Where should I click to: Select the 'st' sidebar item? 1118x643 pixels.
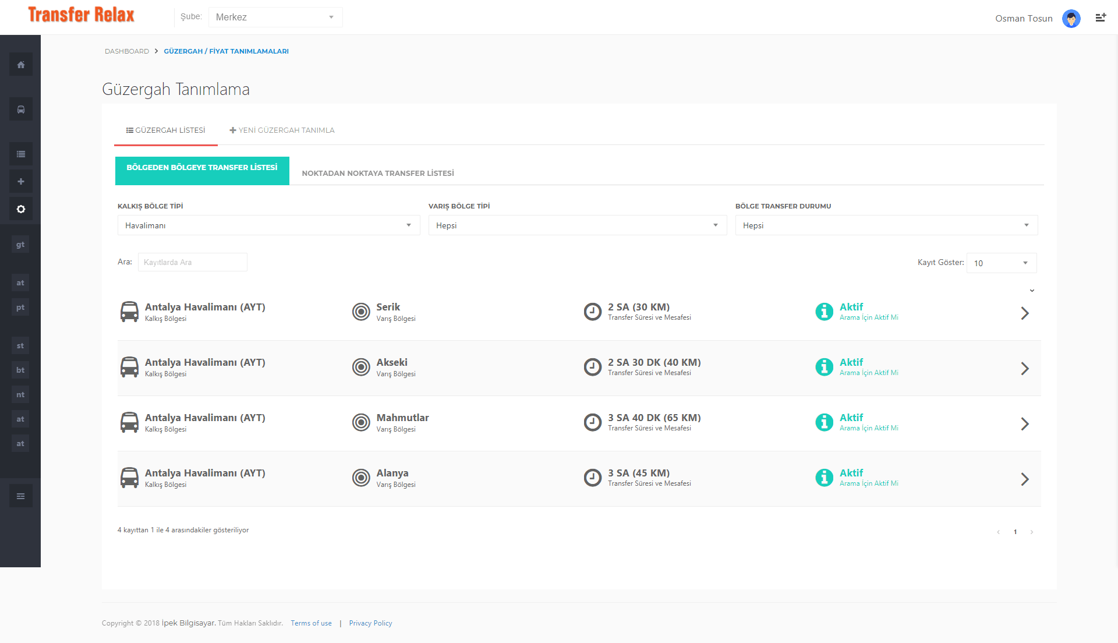point(20,346)
